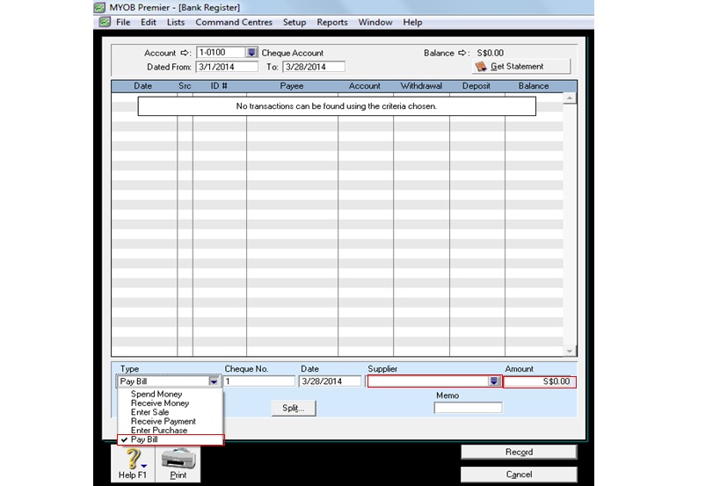Click the Withdrawal column header
The width and height of the screenshot is (720, 486).
[421, 86]
